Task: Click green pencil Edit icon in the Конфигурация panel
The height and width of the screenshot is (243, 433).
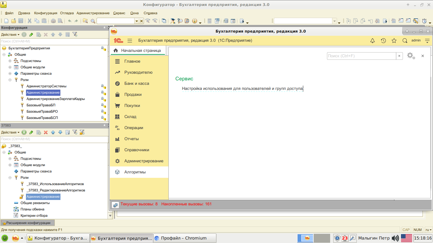Action: 31,34
